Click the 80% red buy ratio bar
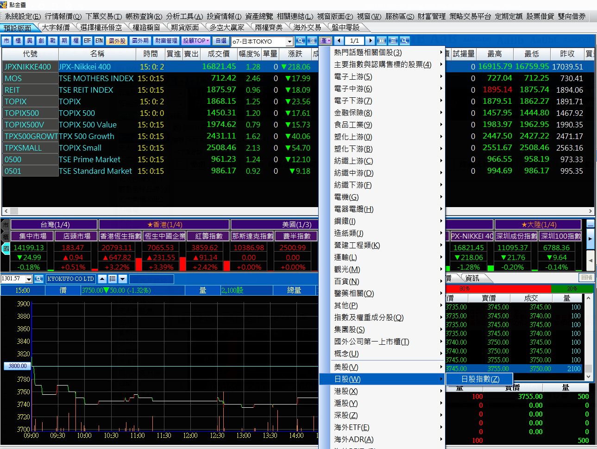 tap(498, 289)
